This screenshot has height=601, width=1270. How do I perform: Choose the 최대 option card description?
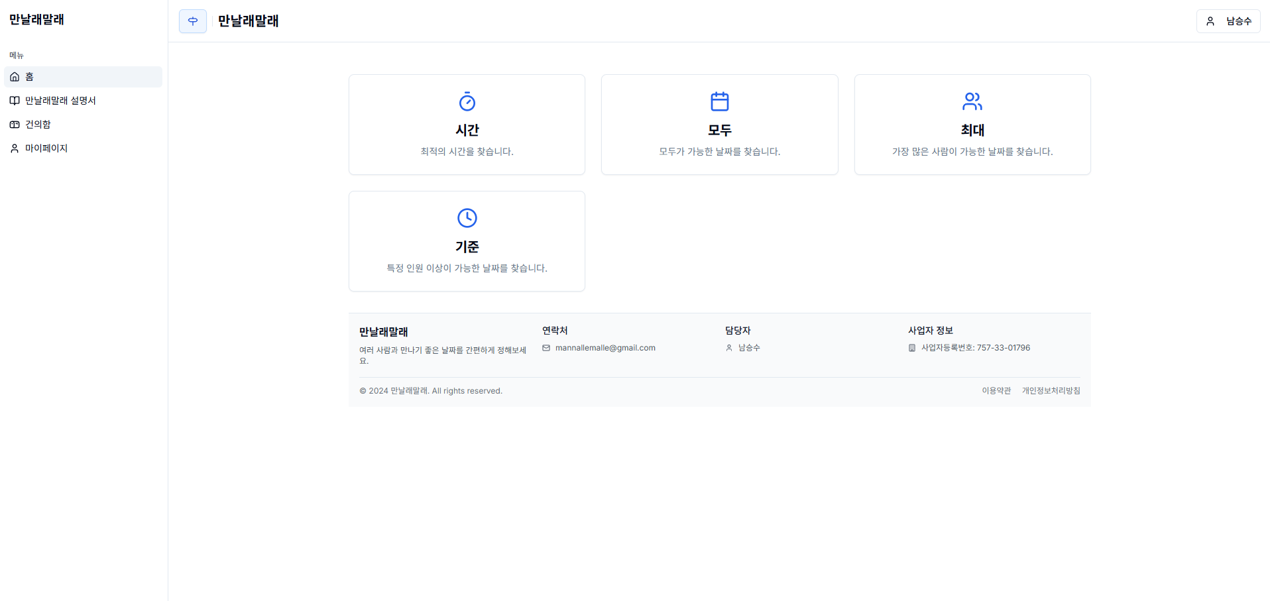(972, 152)
